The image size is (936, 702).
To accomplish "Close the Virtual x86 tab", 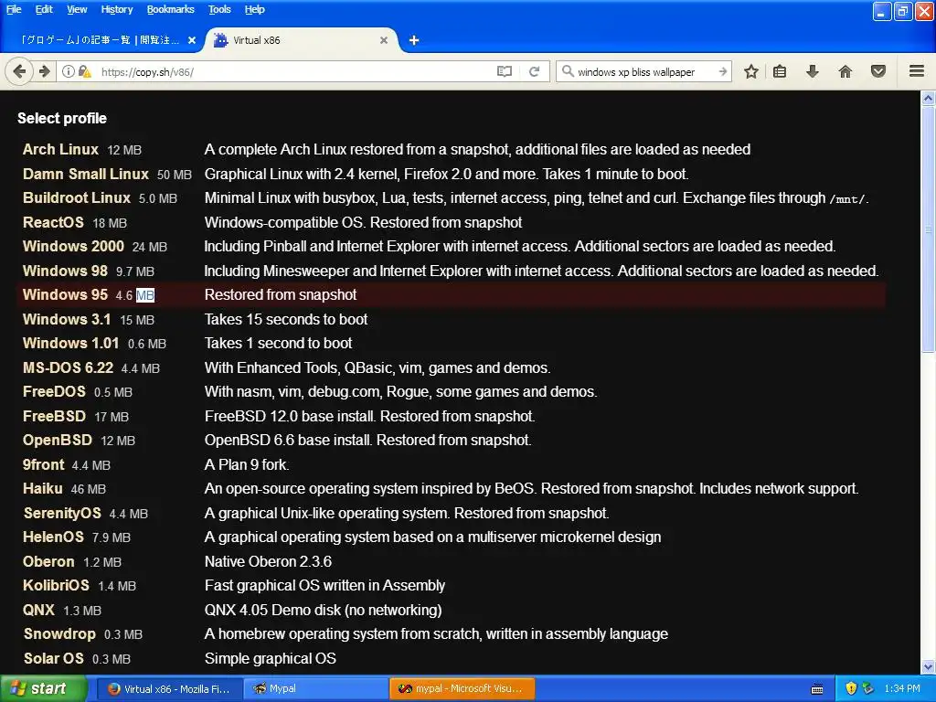I will (384, 40).
